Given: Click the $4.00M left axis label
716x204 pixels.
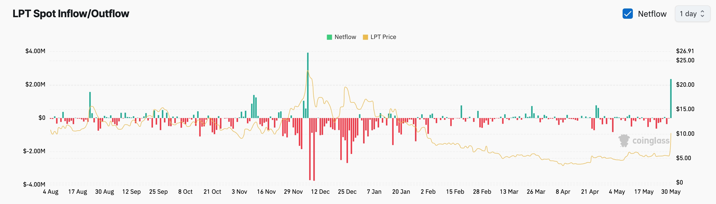Looking at the screenshot, I should [35, 51].
